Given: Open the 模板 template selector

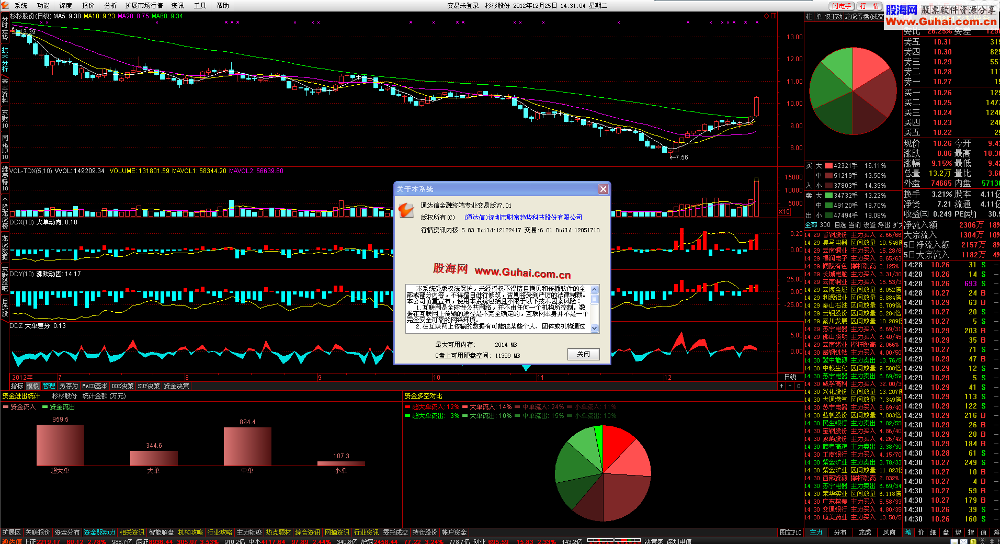Looking at the screenshot, I should coord(32,386).
